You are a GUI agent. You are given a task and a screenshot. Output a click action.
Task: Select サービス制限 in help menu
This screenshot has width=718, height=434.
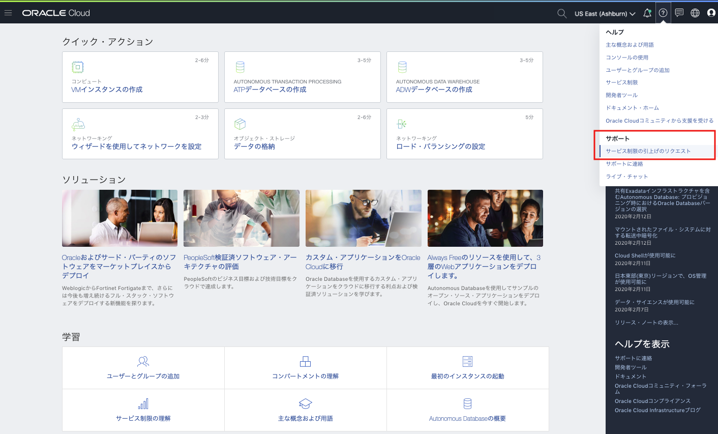[621, 82]
